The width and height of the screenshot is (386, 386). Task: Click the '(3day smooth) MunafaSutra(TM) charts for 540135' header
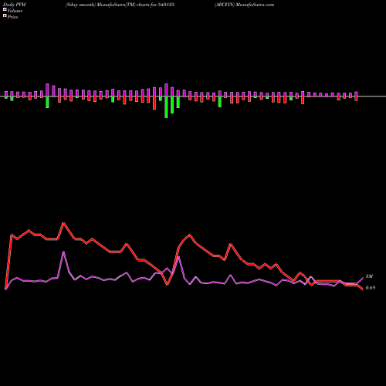pos(120,5)
